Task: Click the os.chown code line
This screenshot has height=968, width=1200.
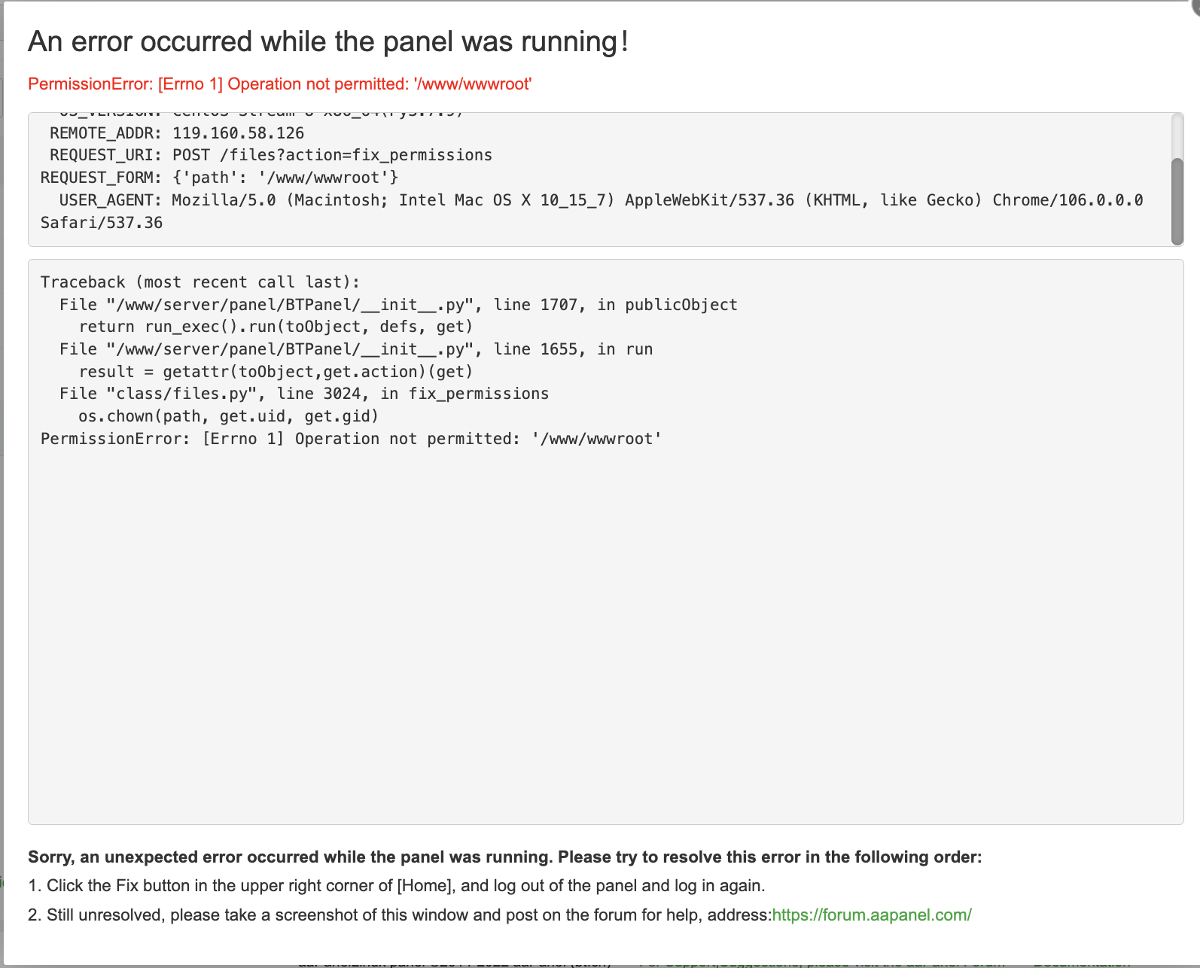Action: pos(228,416)
